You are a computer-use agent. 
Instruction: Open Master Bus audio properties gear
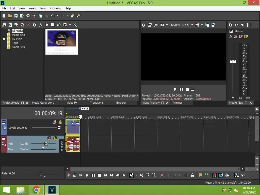pyautogui.click(x=231, y=25)
